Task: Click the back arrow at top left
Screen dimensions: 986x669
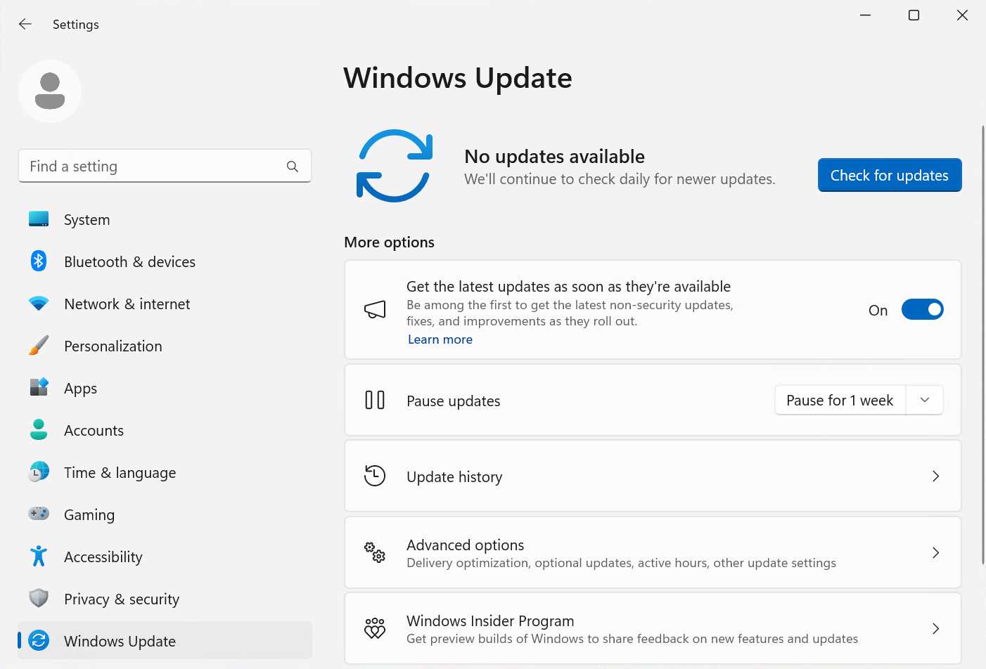Action: (25, 23)
